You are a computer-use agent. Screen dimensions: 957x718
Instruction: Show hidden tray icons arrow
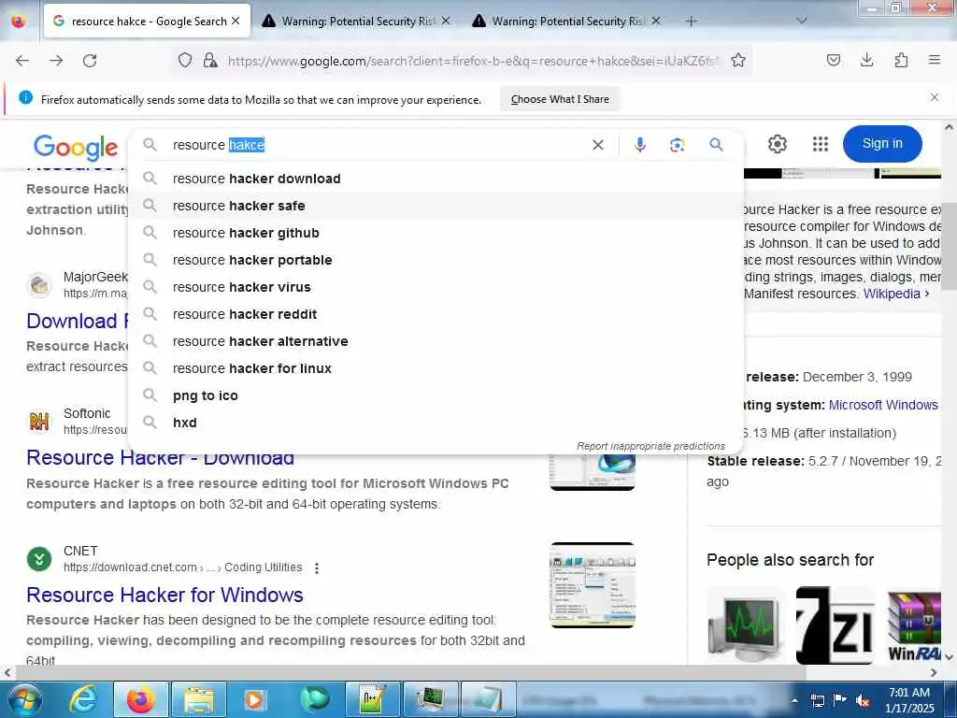click(x=794, y=701)
